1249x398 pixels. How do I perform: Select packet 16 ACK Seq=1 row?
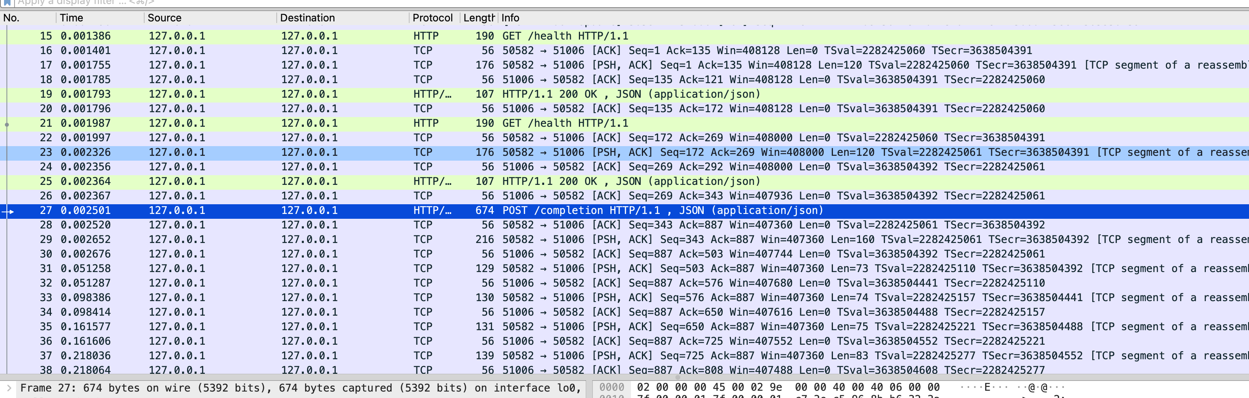coord(624,51)
